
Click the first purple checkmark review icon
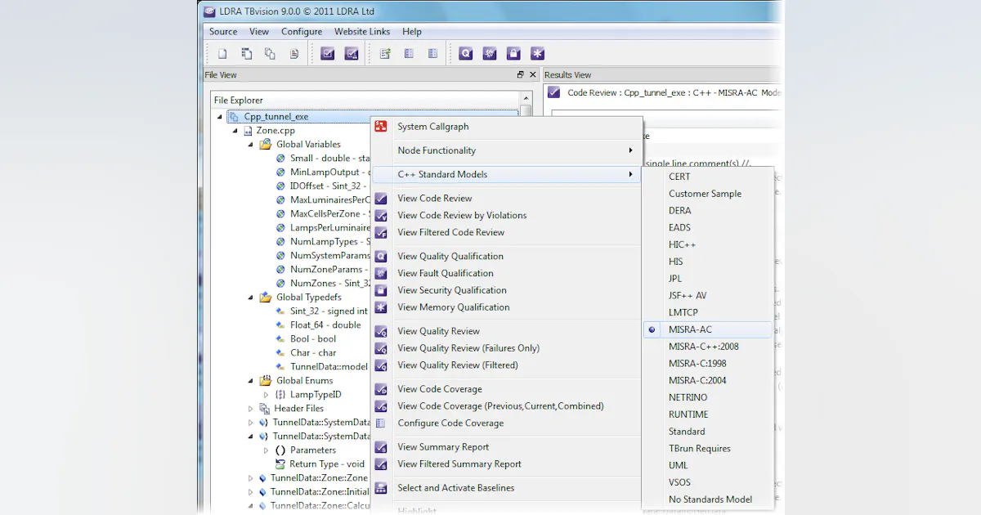328,54
